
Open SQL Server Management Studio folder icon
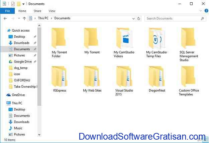tap(188, 38)
